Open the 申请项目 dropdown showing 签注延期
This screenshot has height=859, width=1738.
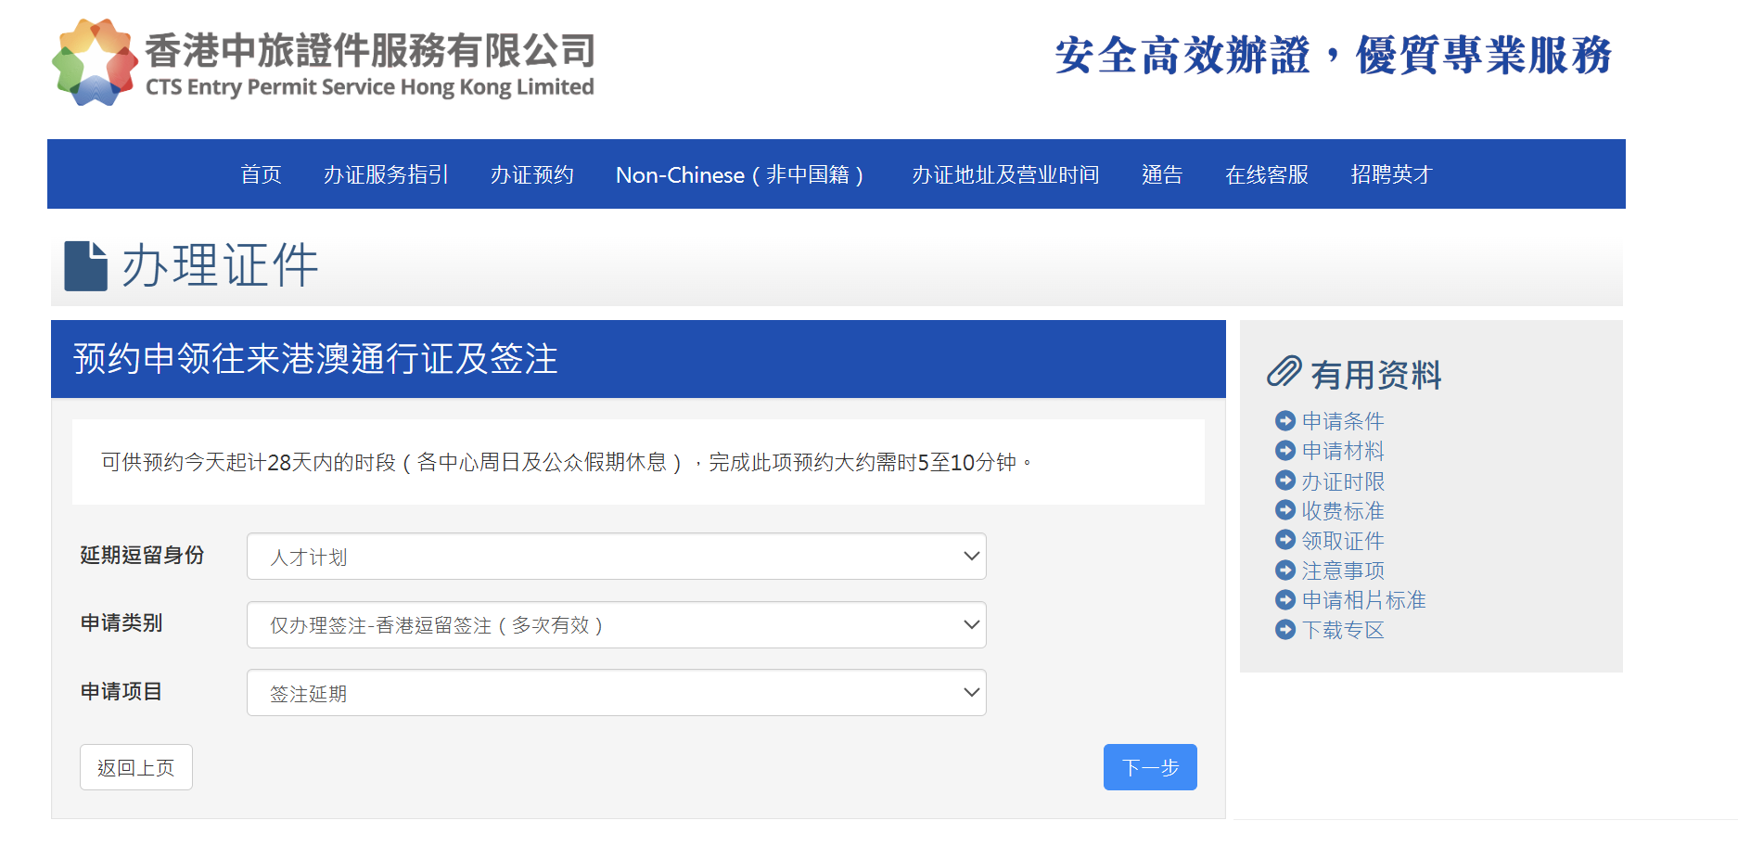(616, 693)
